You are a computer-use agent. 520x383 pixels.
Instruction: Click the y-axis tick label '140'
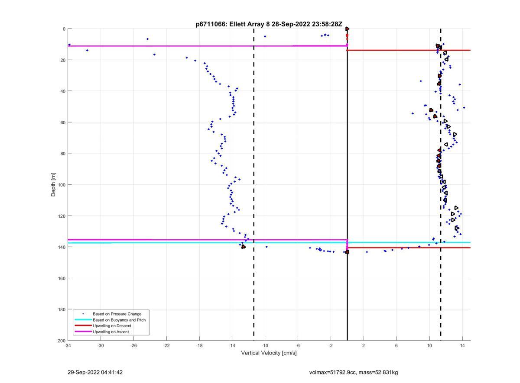(x=62, y=247)
